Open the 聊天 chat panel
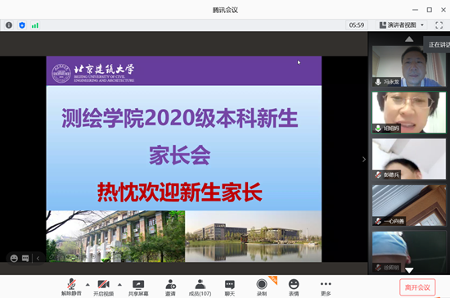The height and width of the screenshot is (298, 450). point(230,287)
